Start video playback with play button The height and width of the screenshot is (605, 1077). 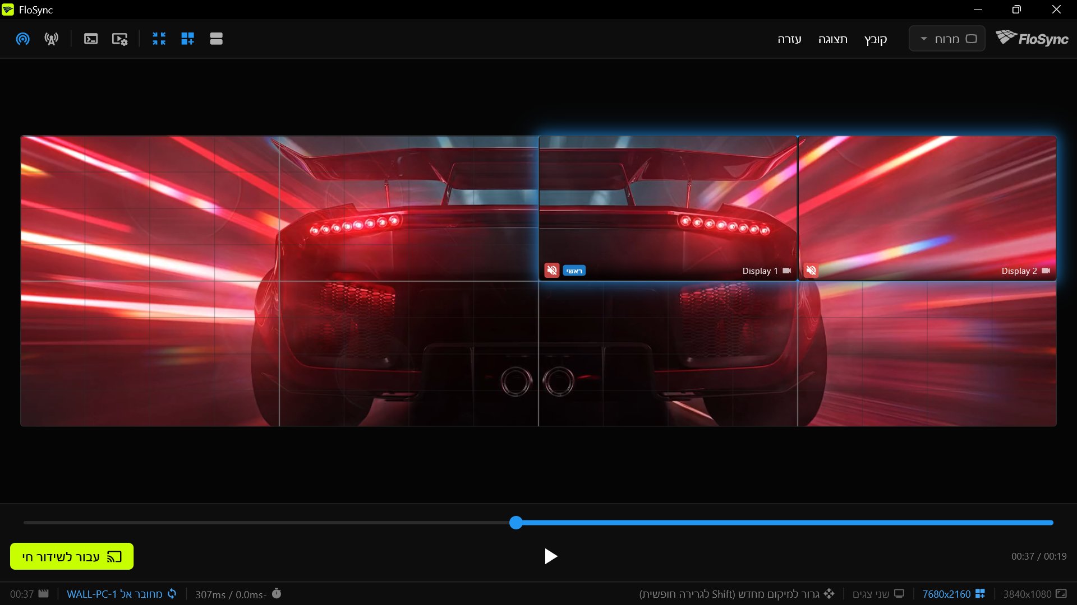(x=550, y=556)
